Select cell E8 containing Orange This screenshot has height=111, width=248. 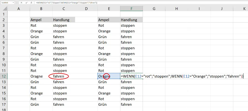click(109, 54)
